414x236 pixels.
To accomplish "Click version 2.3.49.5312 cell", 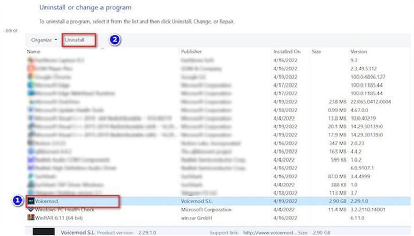I will (364, 68).
